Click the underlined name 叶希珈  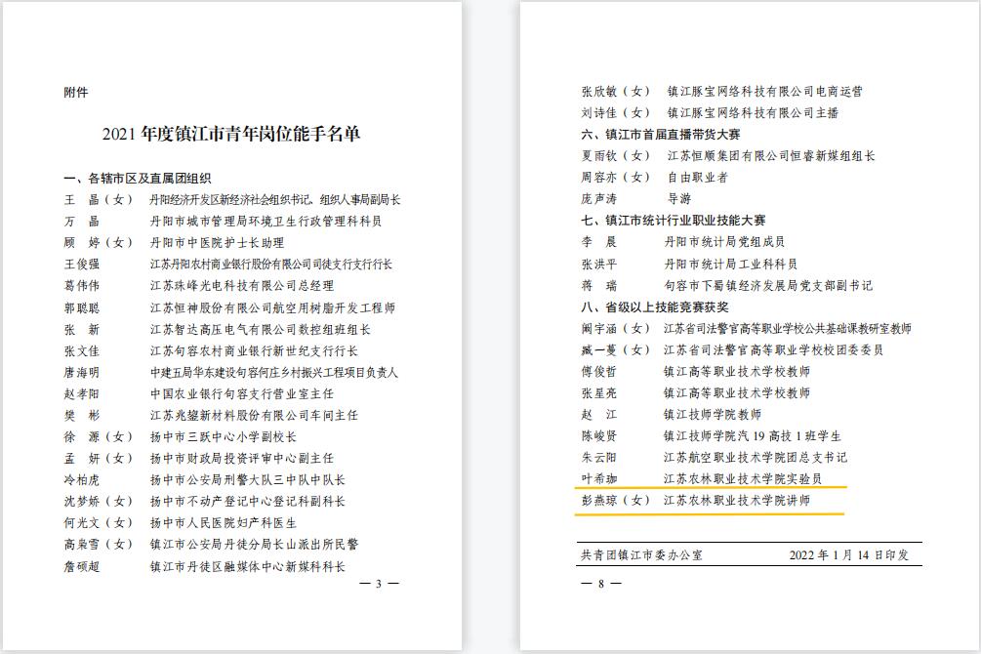click(600, 478)
